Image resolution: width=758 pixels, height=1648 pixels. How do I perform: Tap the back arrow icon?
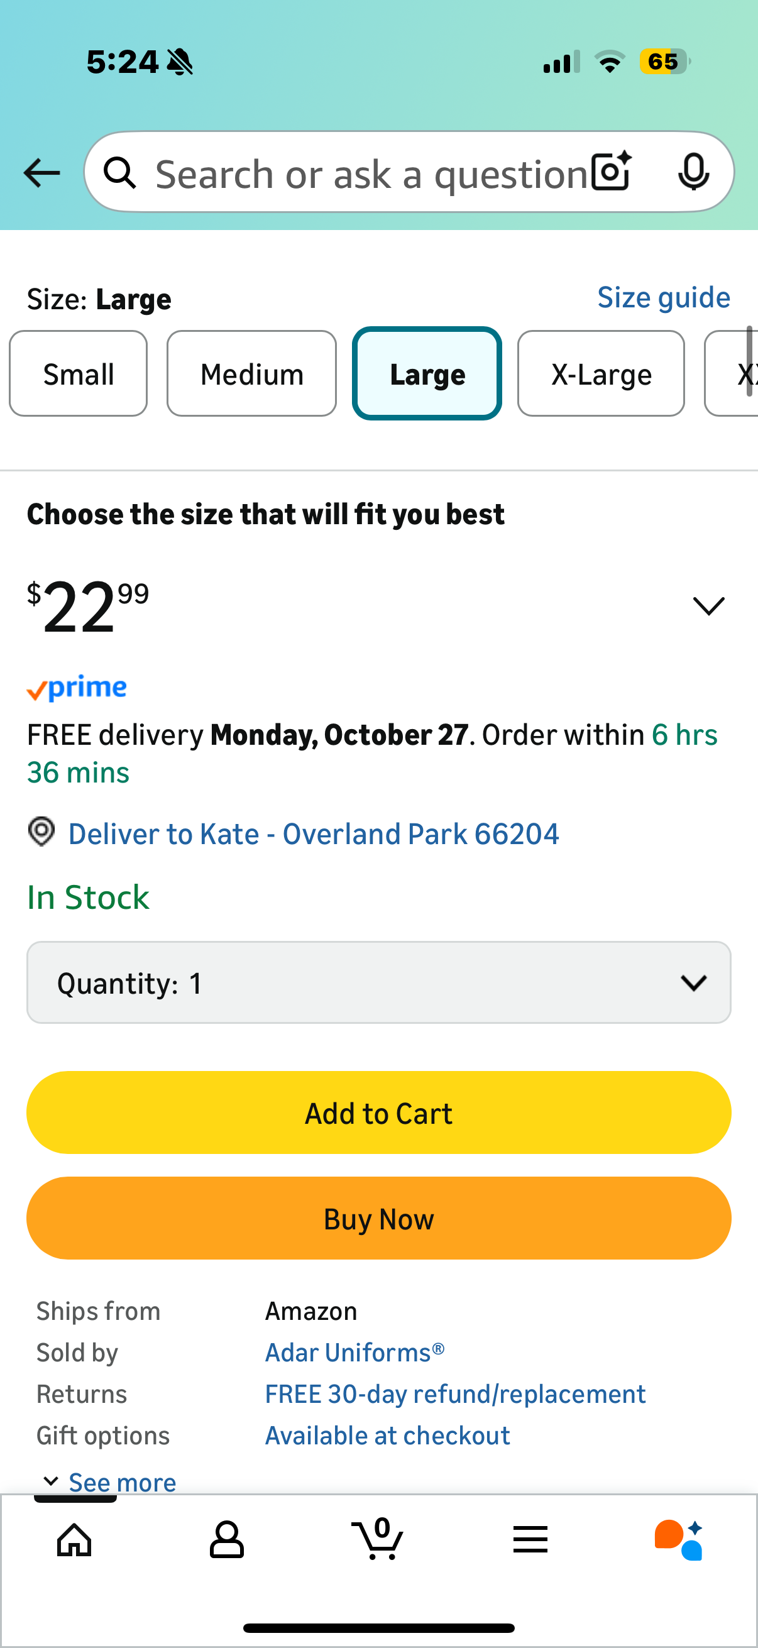coord(41,173)
